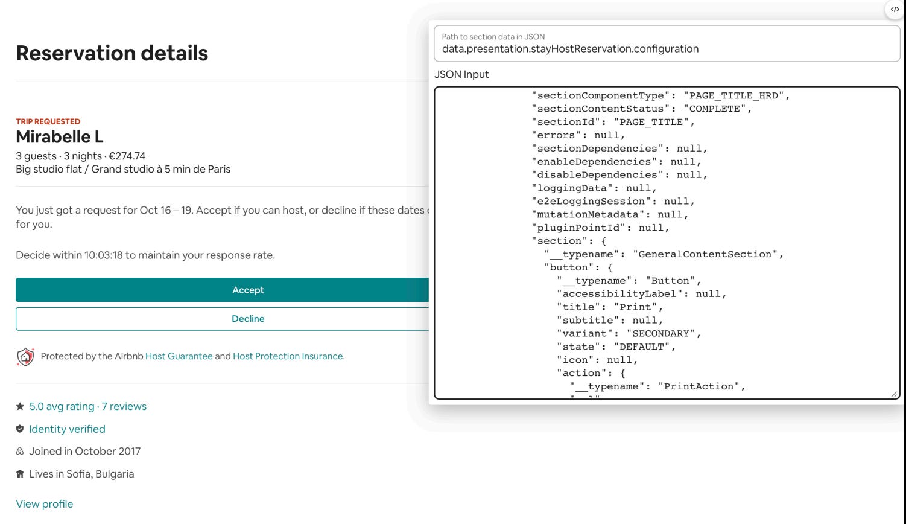Open the Host Protection Insurance link
The height and width of the screenshot is (524, 906).
tap(288, 356)
